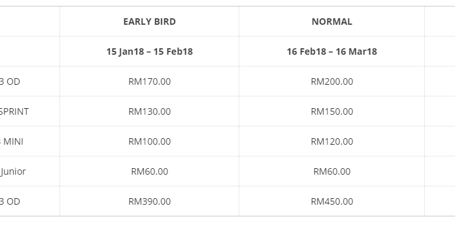455x249 pixels.
Task: Select the 16 Feb18 – 16 Mar18 date cell
Action: pyautogui.click(x=331, y=51)
